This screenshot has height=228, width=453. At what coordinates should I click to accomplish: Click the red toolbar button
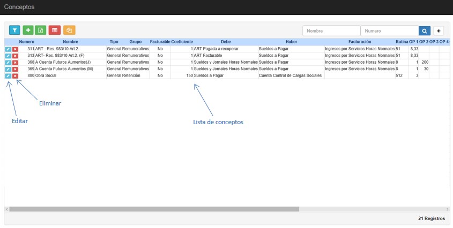pos(55,31)
